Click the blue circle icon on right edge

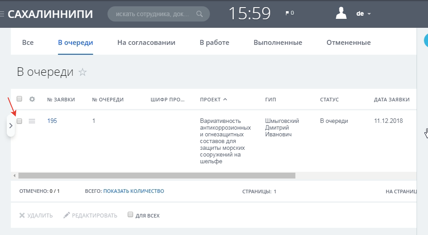(x=426, y=41)
